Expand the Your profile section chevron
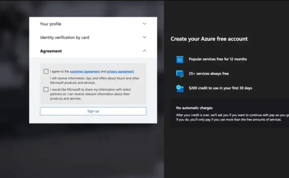This screenshot has width=289, height=178. pos(144,24)
